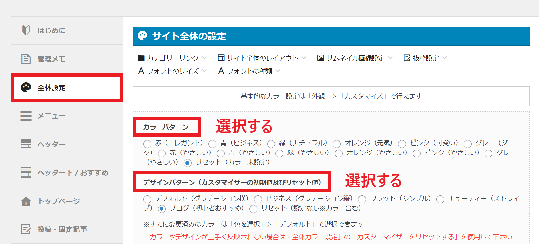
Task: Click the edit icon beside 投稿・固定記事
Action: [x=26, y=229]
